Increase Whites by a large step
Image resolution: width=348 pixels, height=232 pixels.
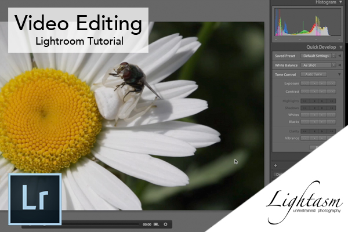331,115
